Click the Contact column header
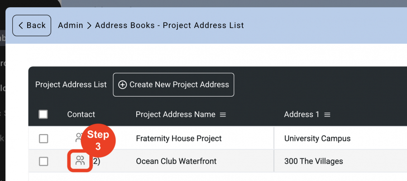Image resolution: width=407 pixels, height=181 pixels. [81, 115]
